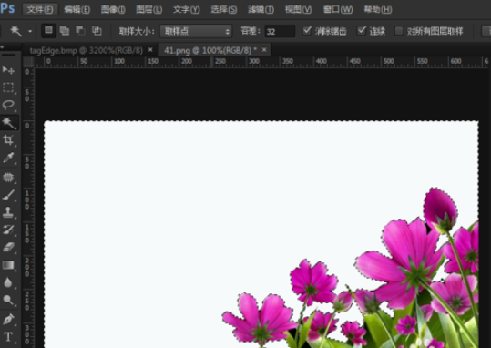Select the Dodge tool
Viewport: 491px width, 348px height.
click(8, 300)
